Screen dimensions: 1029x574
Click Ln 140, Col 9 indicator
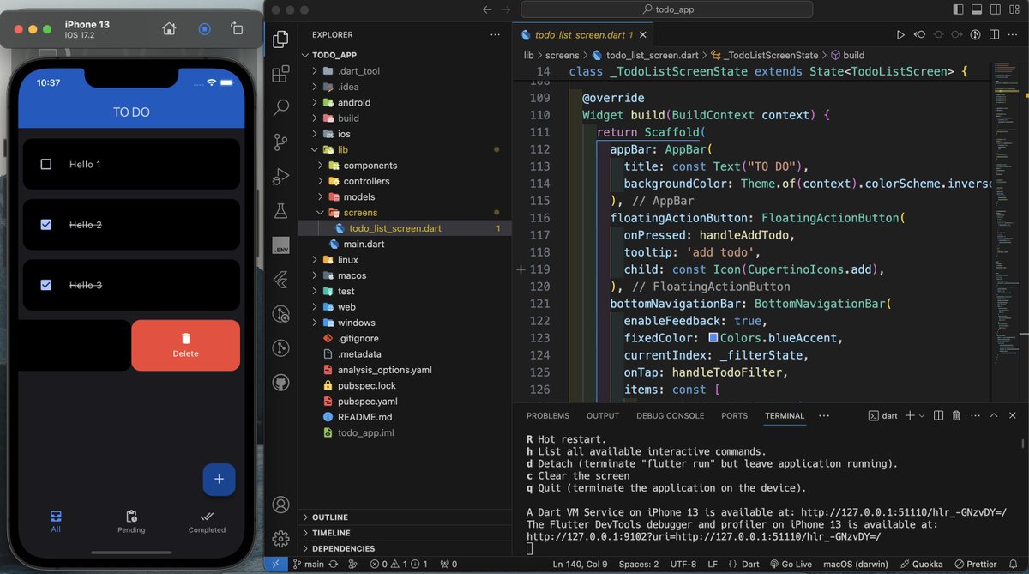coord(580,564)
